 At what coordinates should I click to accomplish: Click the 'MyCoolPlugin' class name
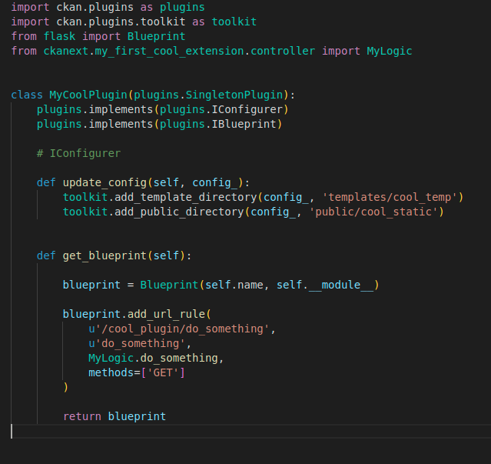88,95
